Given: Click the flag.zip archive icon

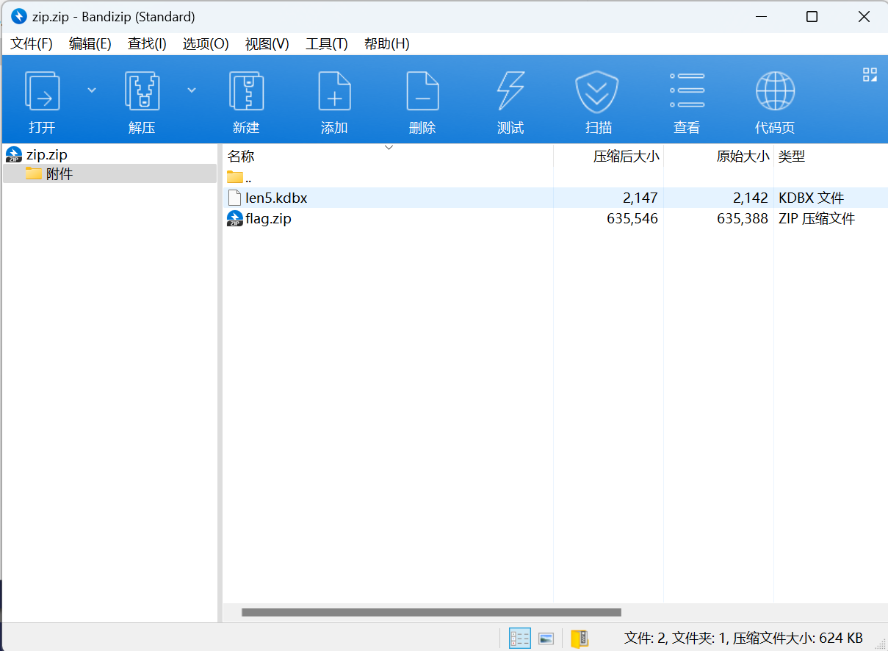Looking at the screenshot, I should tap(235, 218).
